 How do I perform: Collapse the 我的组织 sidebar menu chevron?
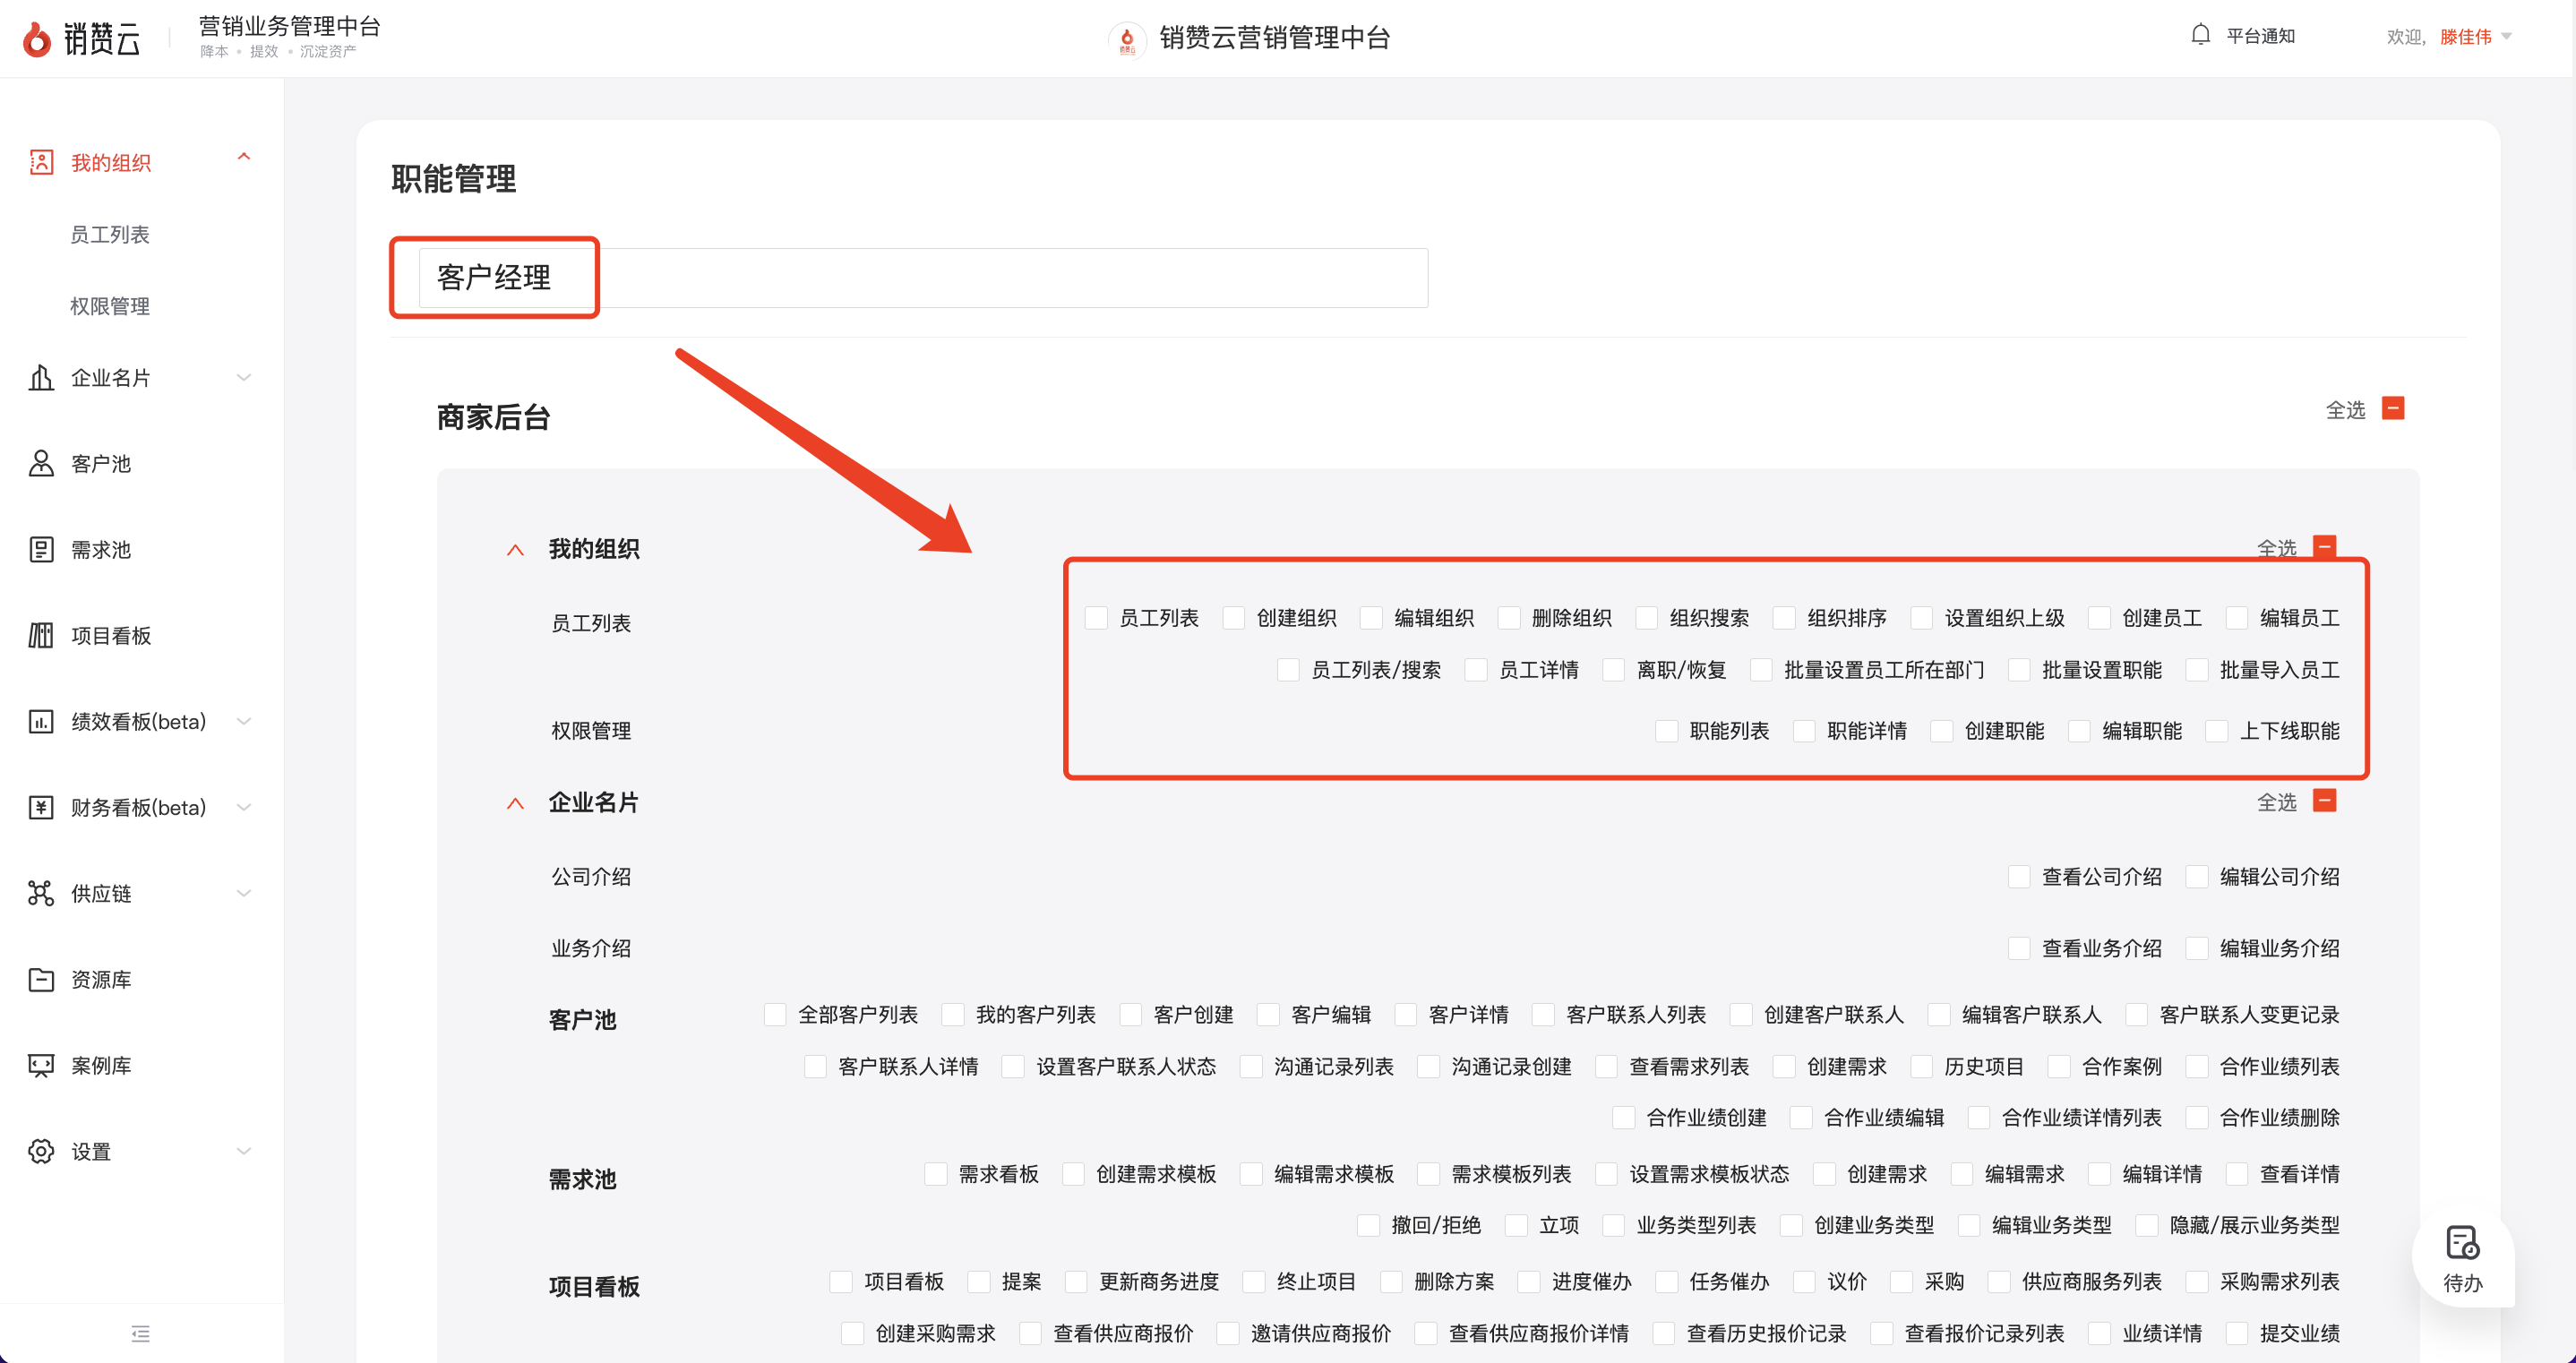point(243,157)
